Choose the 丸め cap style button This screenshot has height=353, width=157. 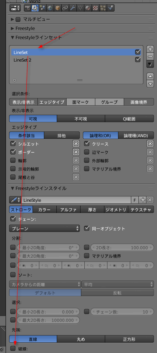[x=81, y=339]
